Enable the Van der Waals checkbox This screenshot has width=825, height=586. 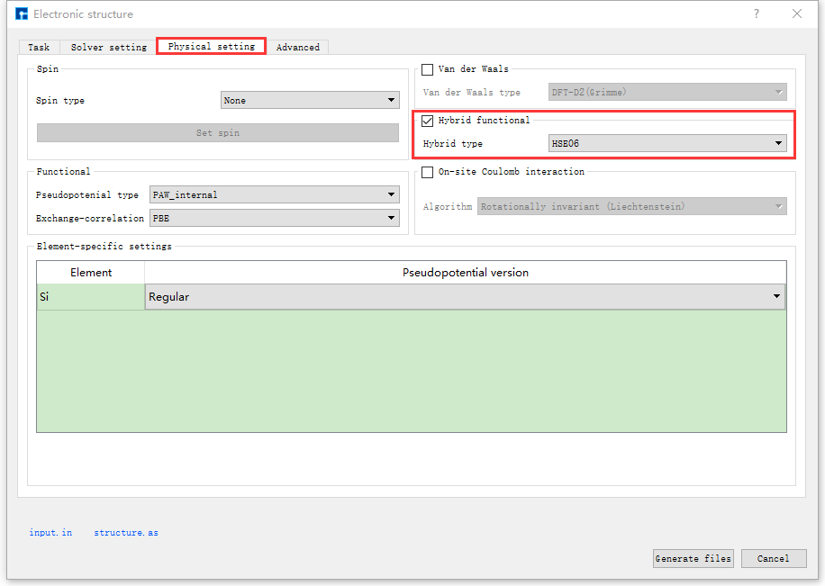[x=428, y=69]
